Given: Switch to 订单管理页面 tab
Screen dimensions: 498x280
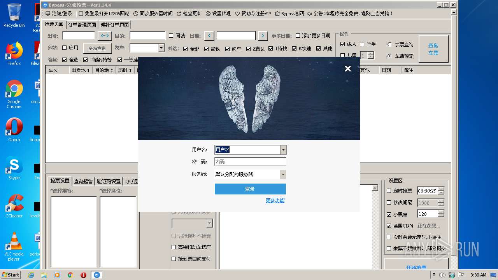Looking at the screenshot, I should 82,24.
